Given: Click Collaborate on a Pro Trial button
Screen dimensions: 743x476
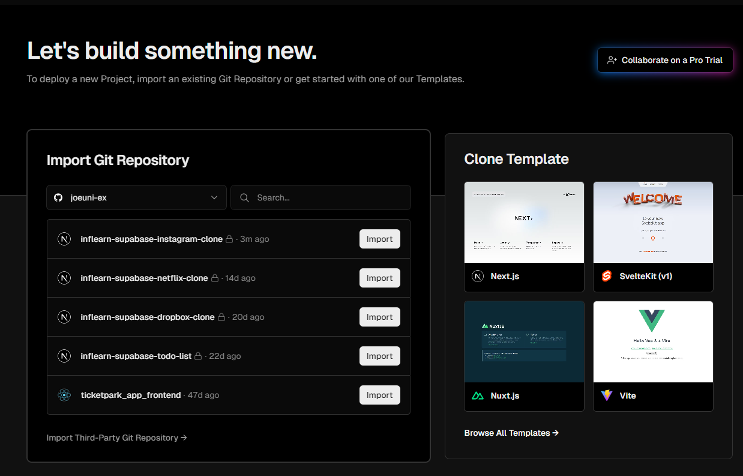Looking at the screenshot, I should coord(665,60).
